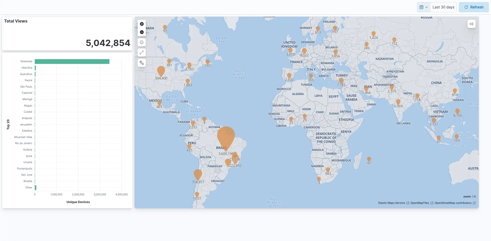Open the OpenStreetMap contributors link
The width and height of the screenshot is (491, 241).
tap(453, 203)
